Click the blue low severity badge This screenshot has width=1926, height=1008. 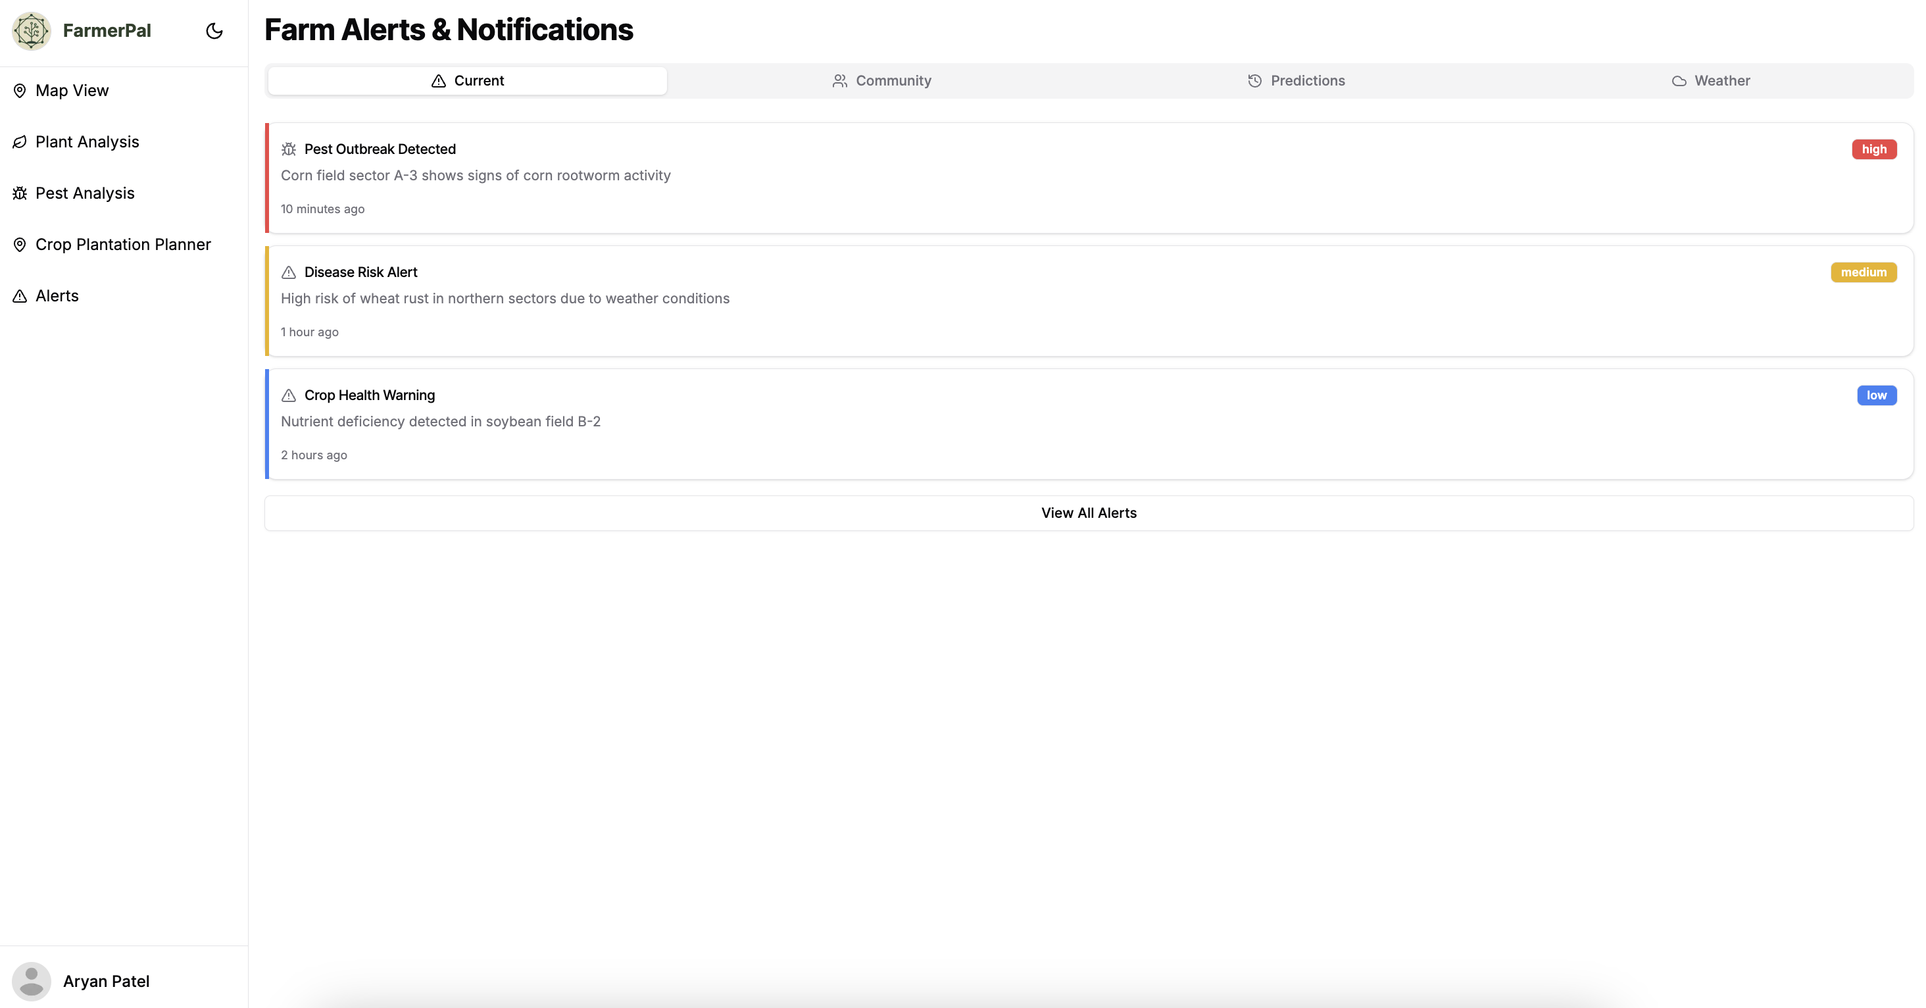click(x=1875, y=395)
